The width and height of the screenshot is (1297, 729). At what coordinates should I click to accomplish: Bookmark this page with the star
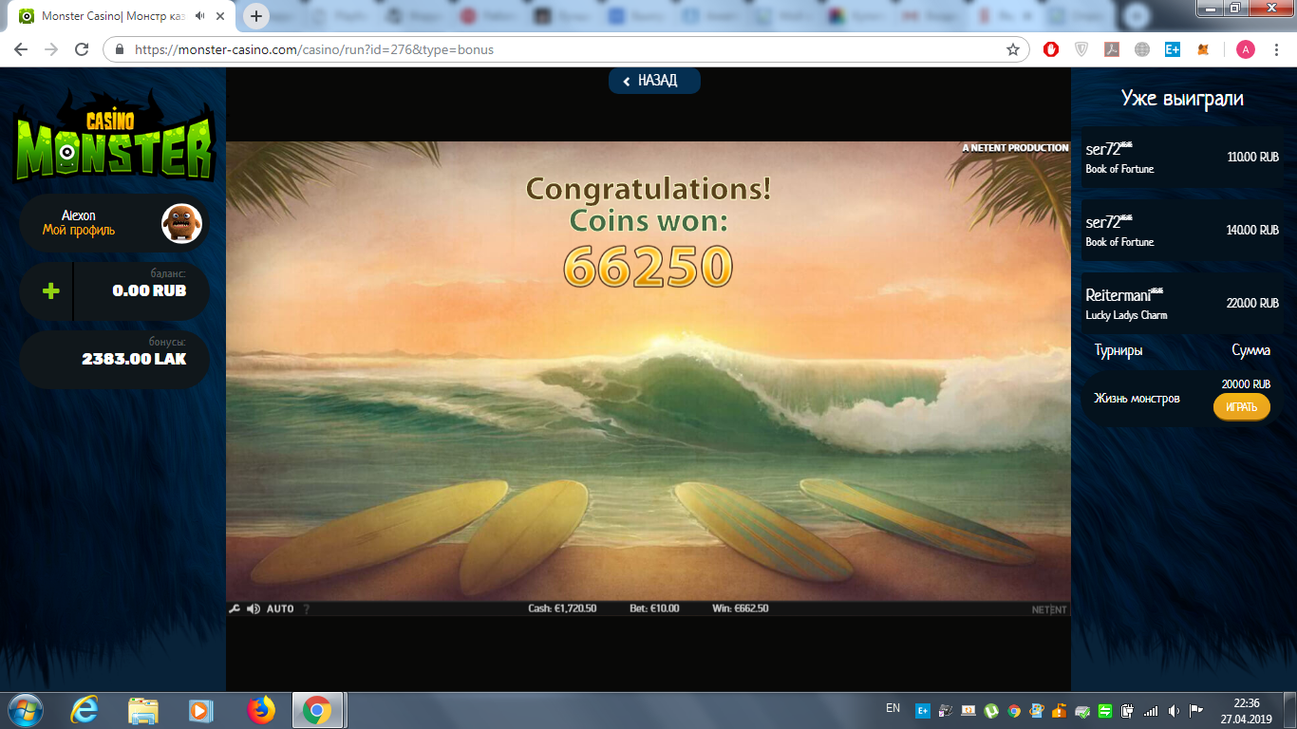click(1013, 49)
